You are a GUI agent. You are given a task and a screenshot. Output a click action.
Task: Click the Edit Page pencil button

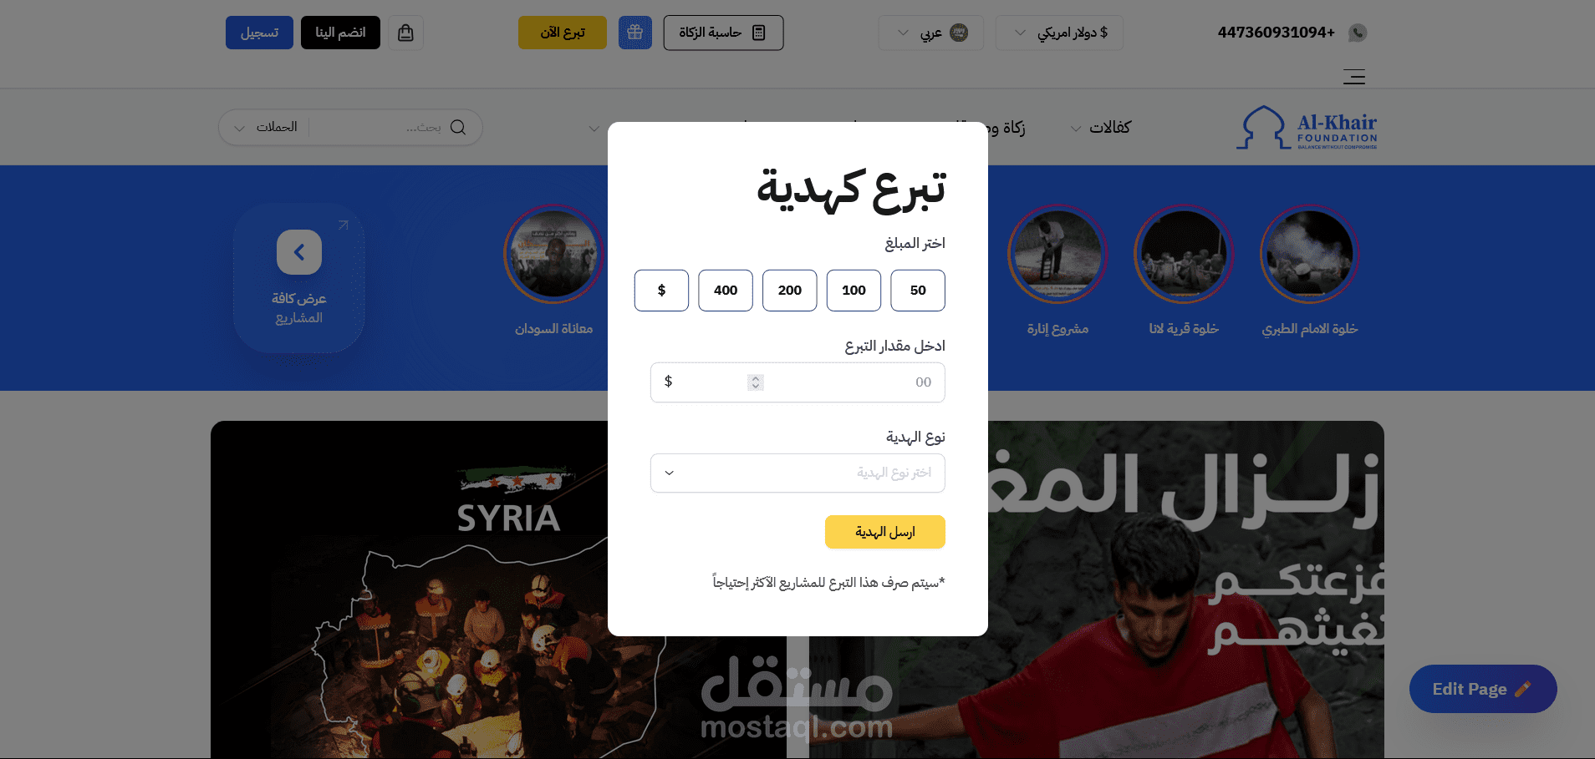1483,689
